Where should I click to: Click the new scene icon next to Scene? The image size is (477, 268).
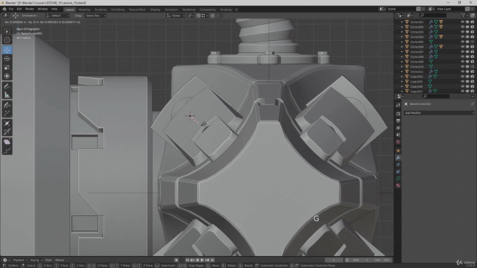click(419, 9)
